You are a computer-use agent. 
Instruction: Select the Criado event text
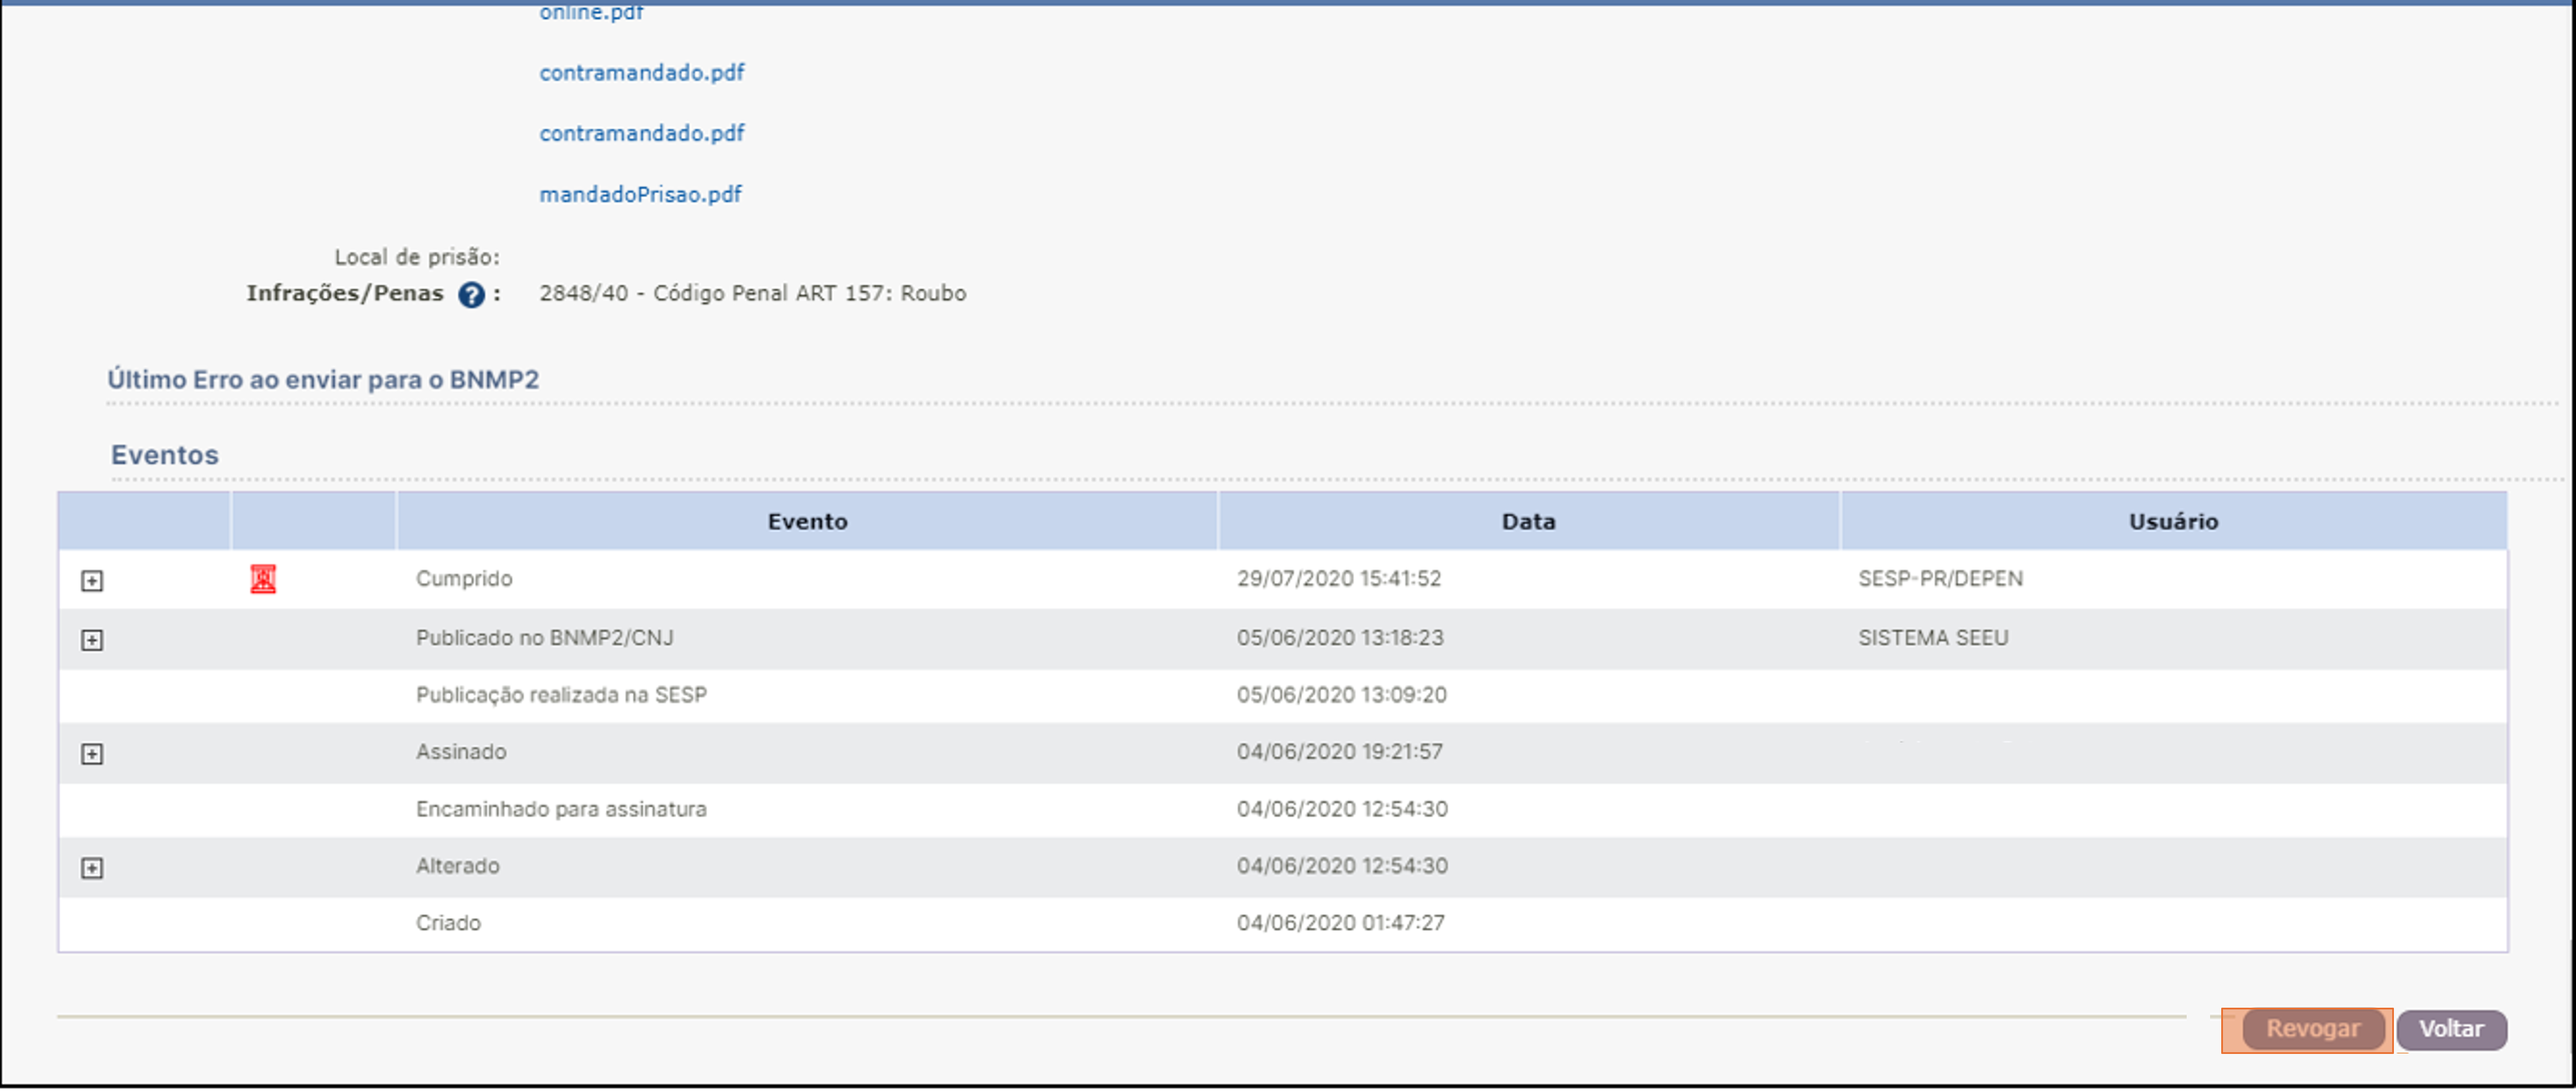[448, 922]
